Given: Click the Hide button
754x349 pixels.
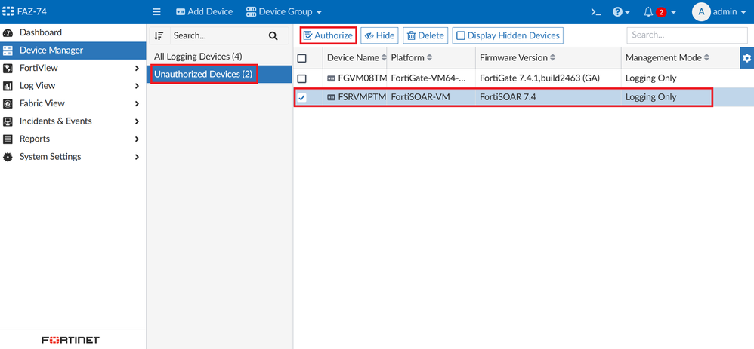Looking at the screenshot, I should (379, 35).
